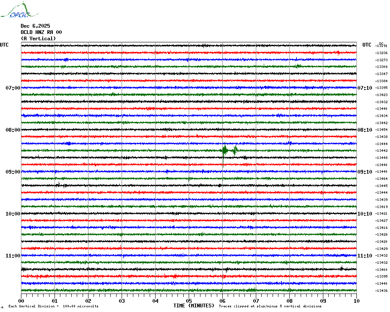Click the 10:10 right-side time label
This screenshot has width=390, height=312.
point(365,214)
